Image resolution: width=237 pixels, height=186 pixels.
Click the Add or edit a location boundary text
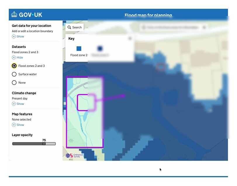click(x=32, y=31)
